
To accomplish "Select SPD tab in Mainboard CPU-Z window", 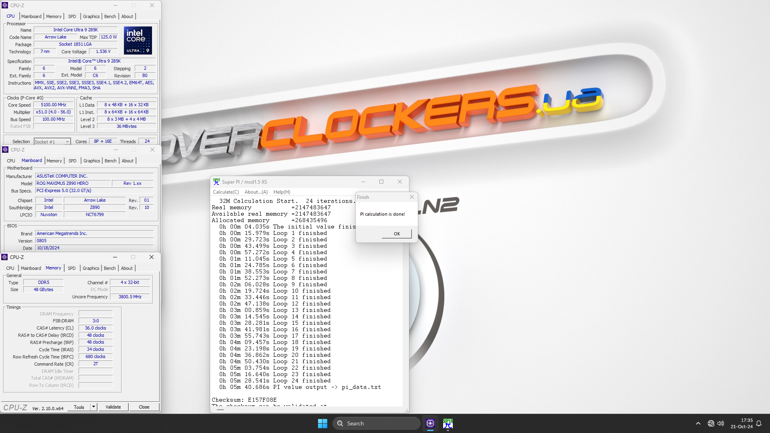I will click(73, 161).
